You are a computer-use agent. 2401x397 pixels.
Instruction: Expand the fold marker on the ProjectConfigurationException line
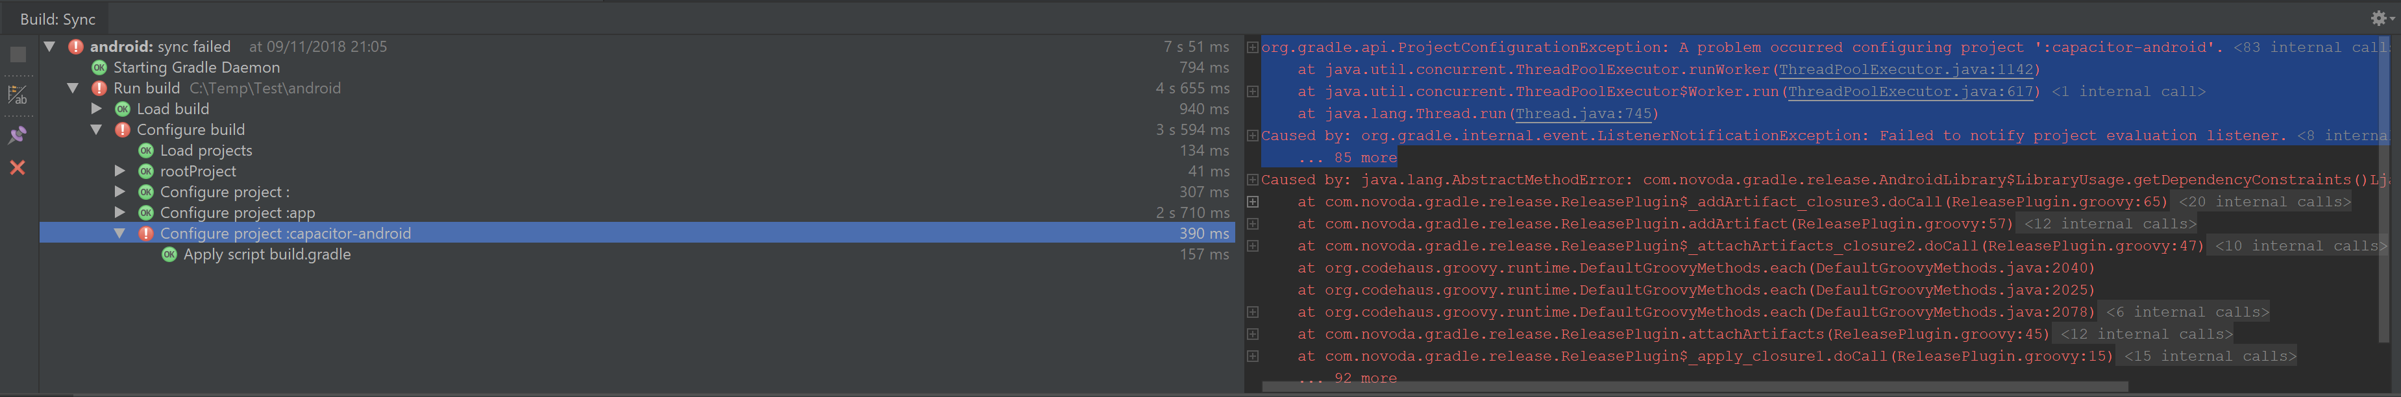click(x=1253, y=47)
